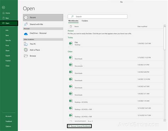Open workbook modified 12/14/2021 8:41 AM
This screenshot has height=131, width=168.
click(116, 108)
